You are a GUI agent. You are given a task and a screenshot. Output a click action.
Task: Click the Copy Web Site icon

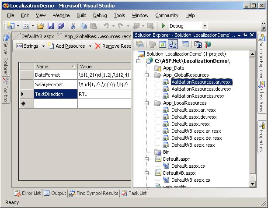click(x=198, y=44)
